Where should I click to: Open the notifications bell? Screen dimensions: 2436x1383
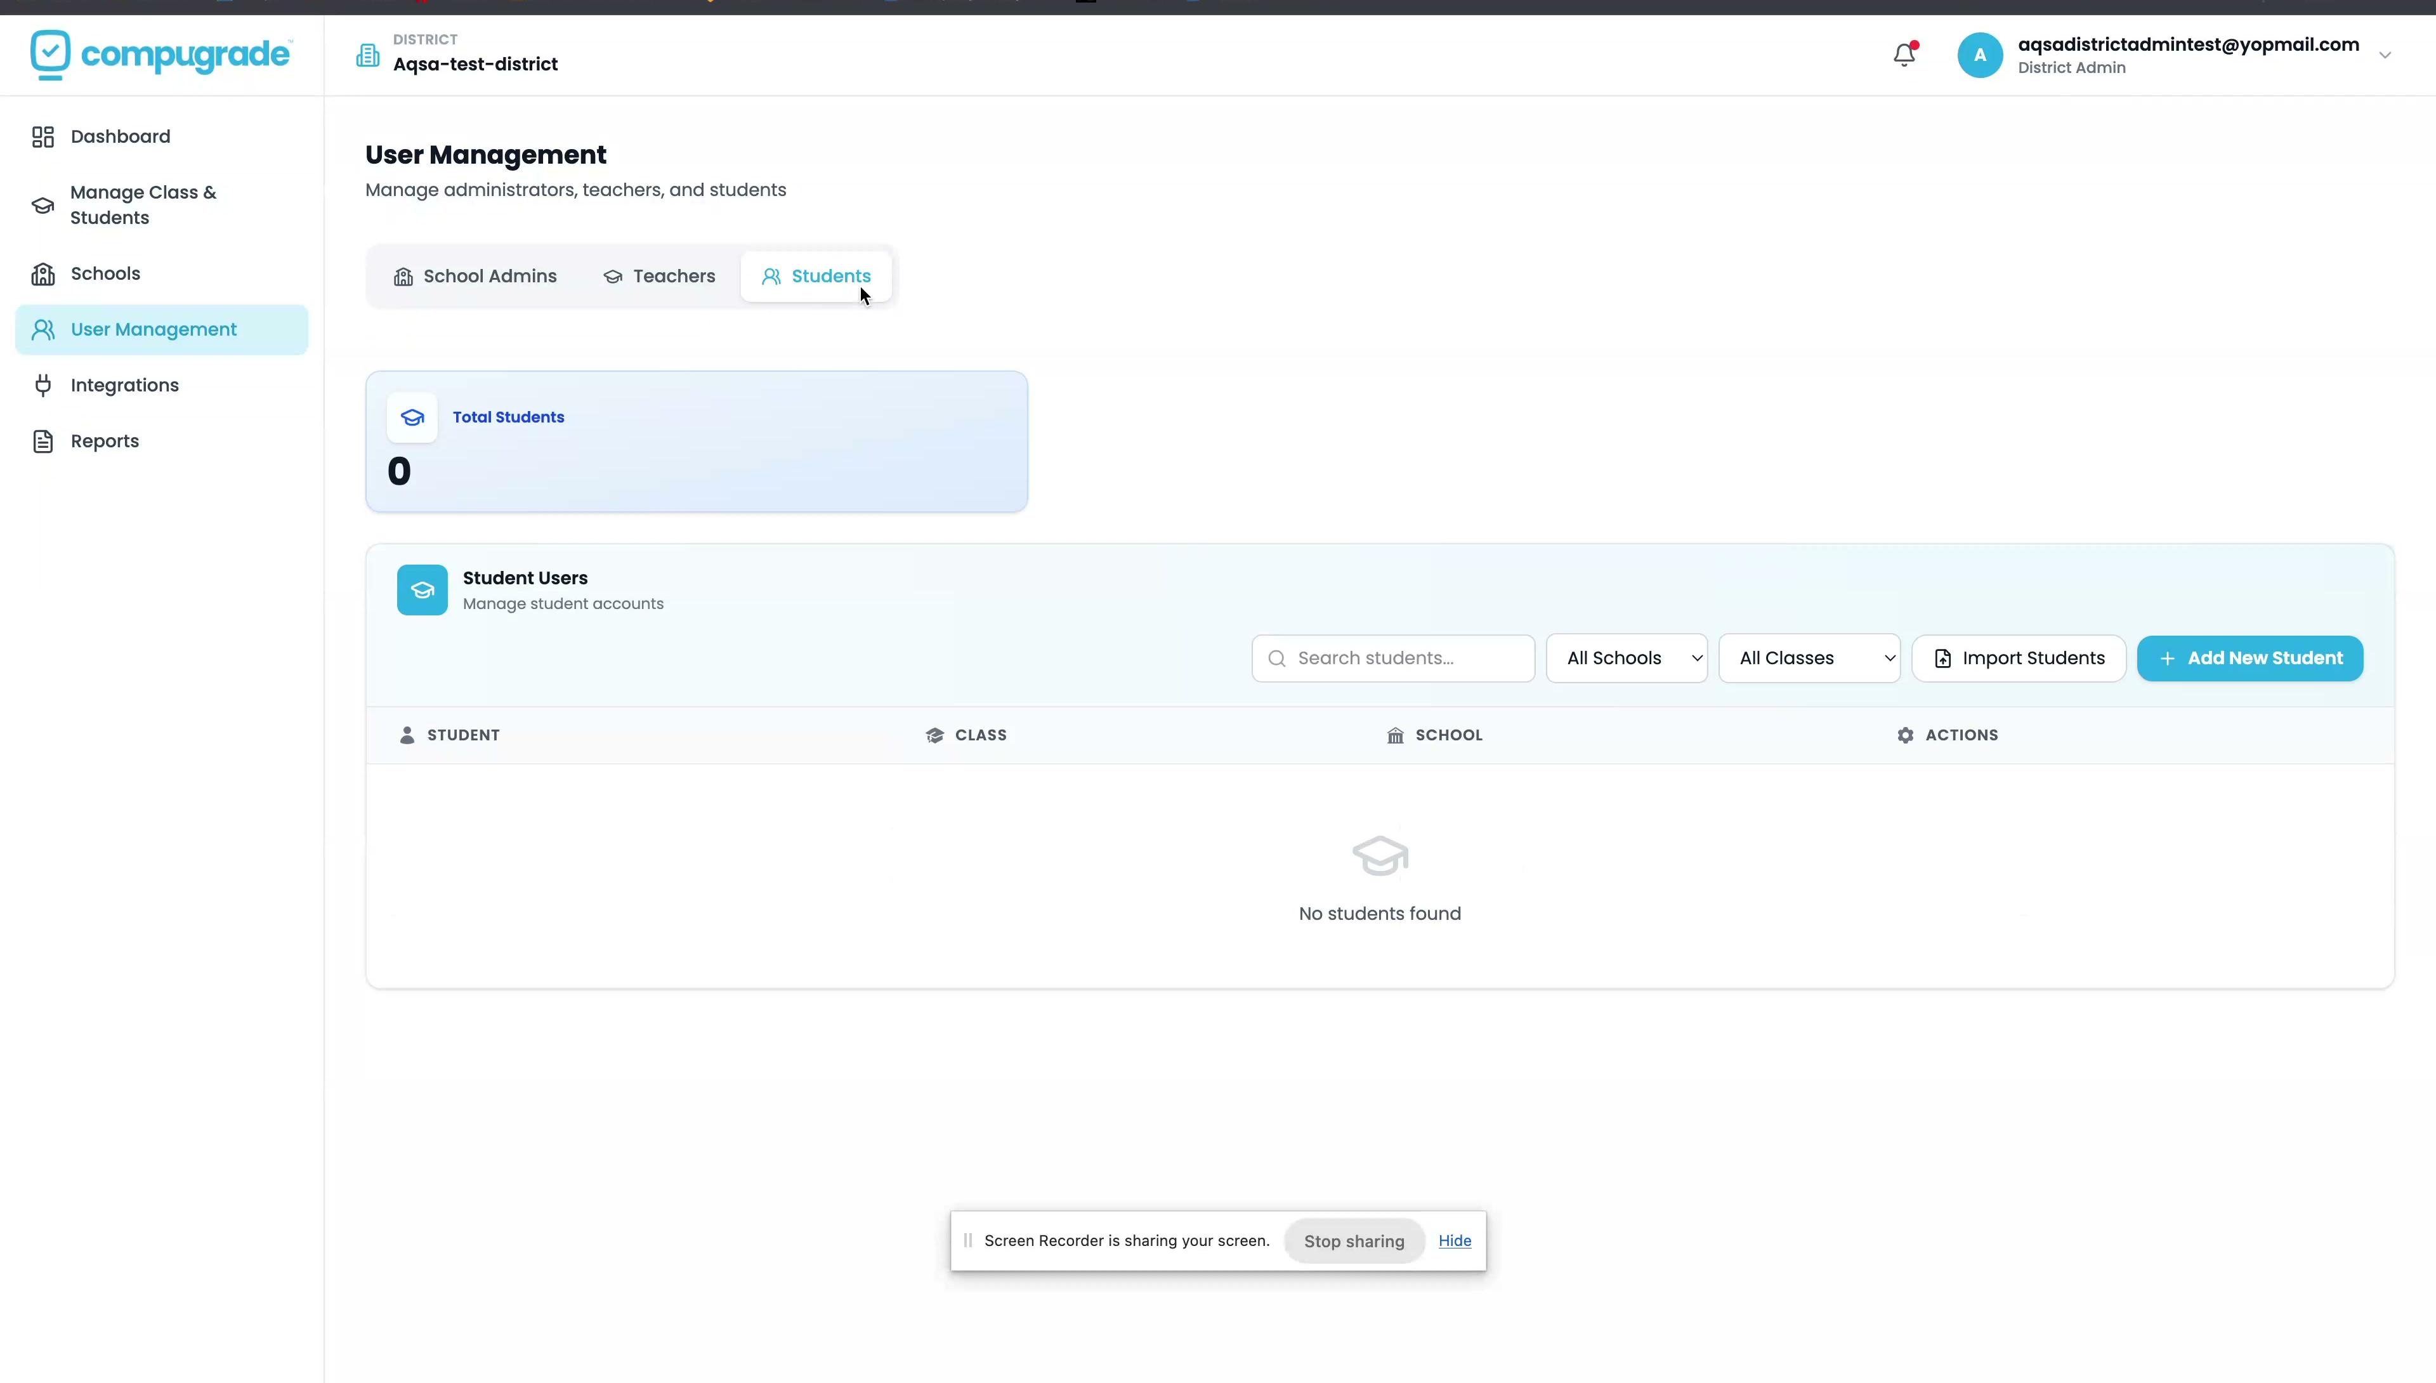click(1904, 55)
